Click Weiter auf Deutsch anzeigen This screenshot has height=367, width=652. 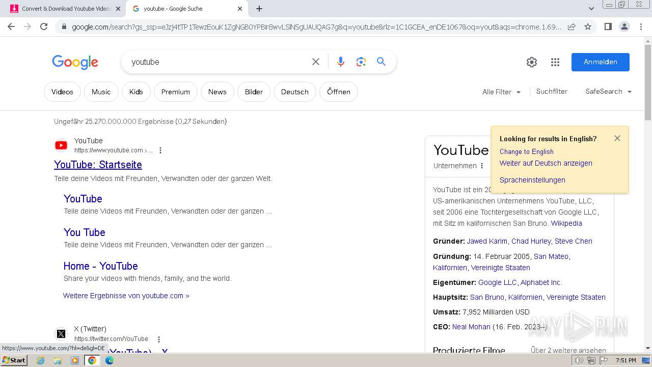coord(546,163)
